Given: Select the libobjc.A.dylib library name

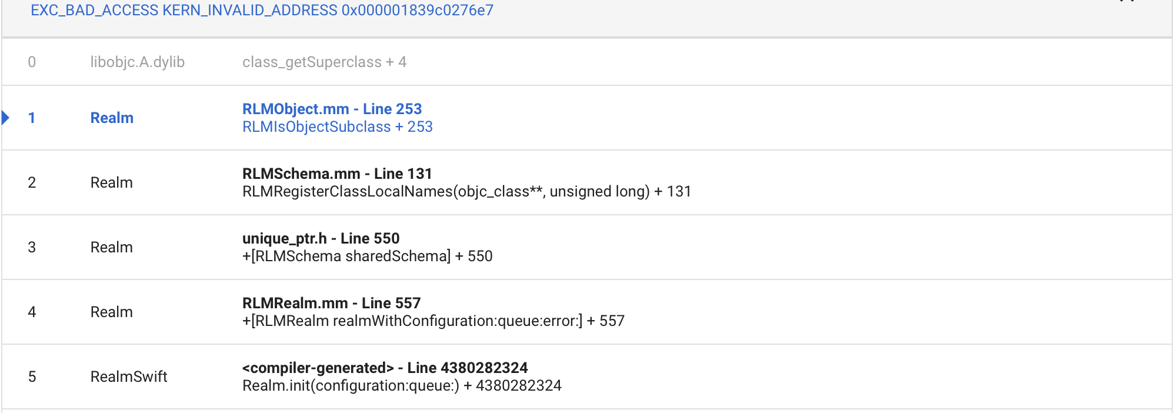Looking at the screenshot, I should pos(137,62).
